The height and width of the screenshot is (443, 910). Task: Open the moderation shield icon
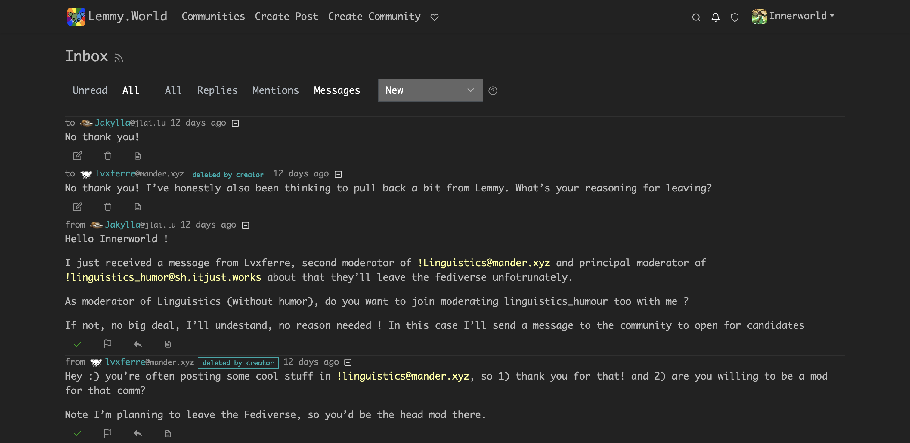(x=735, y=17)
